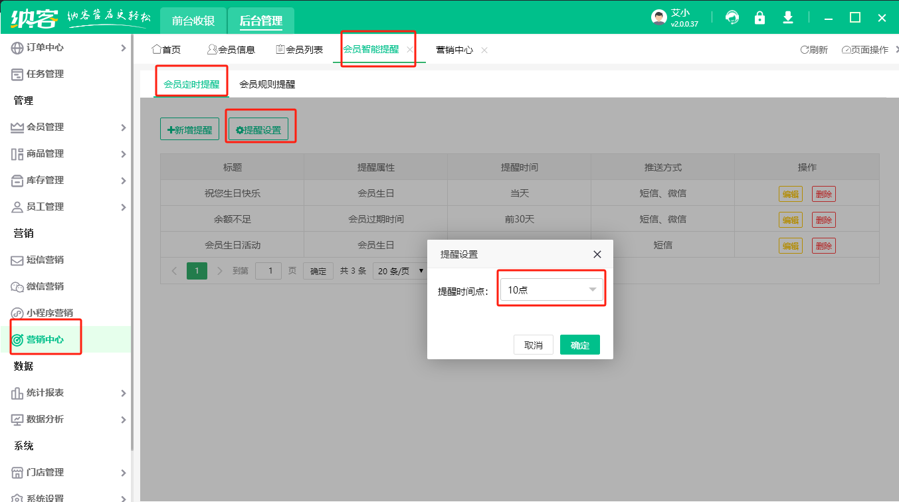Click 确定 in the reminder dialog

pyautogui.click(x=579, y=345)
